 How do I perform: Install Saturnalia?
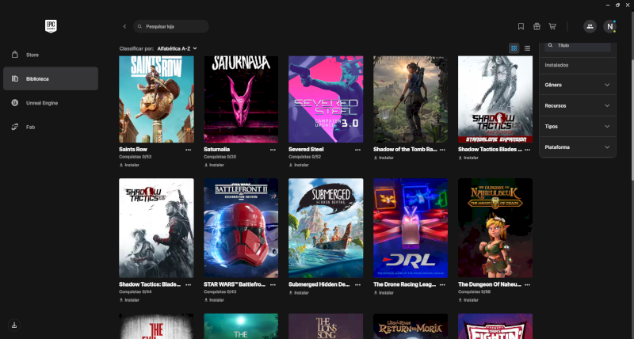tap(214, 165)
